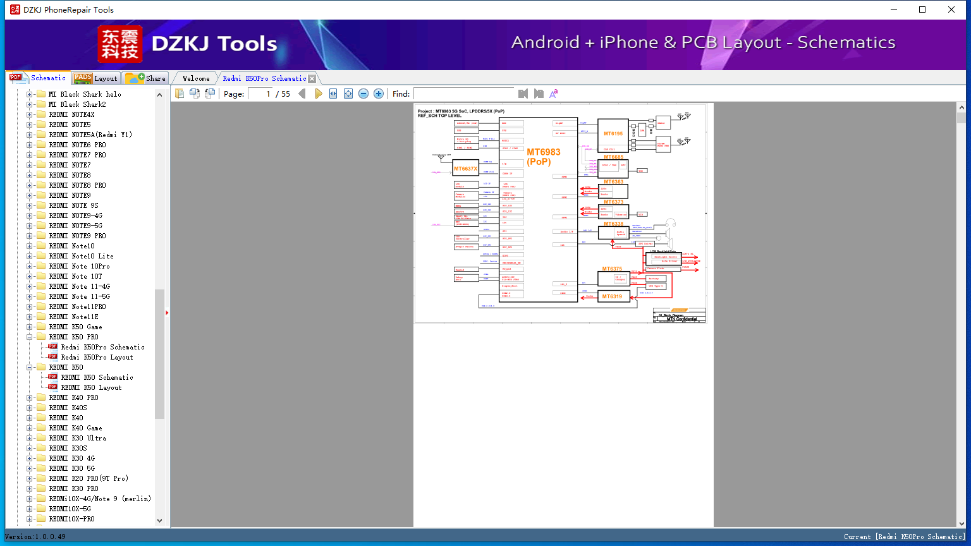Select the REDMI NOTE9-5G folder
This screenshot has width=971, height=546.
[75, 226]
